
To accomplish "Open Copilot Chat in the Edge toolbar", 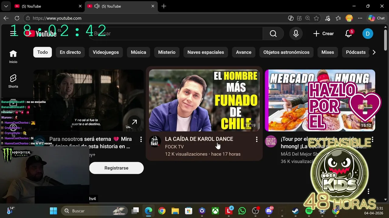I will click(x=377, y=18).
